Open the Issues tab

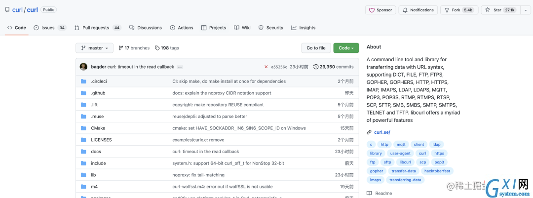click(50, 28)
